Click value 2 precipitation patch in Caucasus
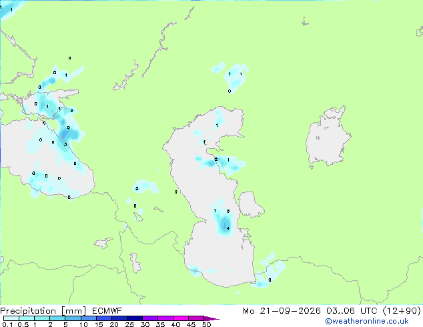This screenshot has height=327, width=423. [137, 189]
